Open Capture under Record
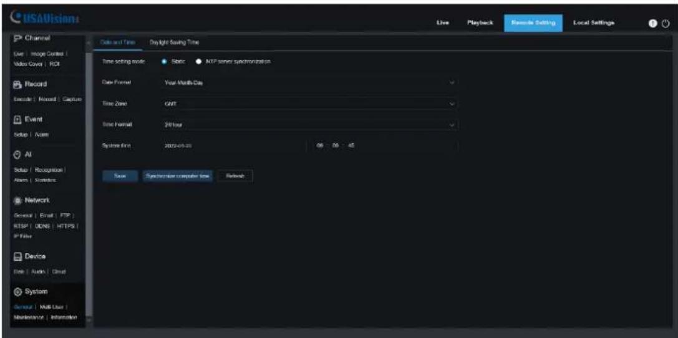 pos(72,99)
